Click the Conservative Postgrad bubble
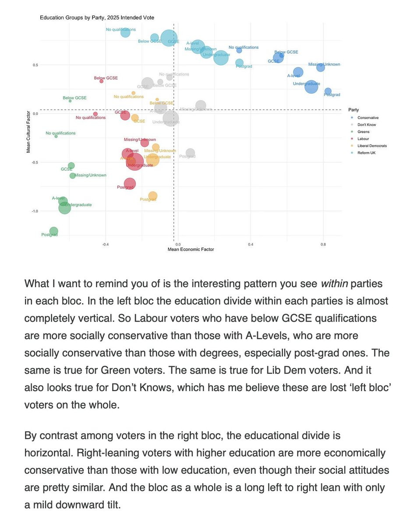This screenshot has width=417, height=525. pyautogui.click(x=328, y=91)
